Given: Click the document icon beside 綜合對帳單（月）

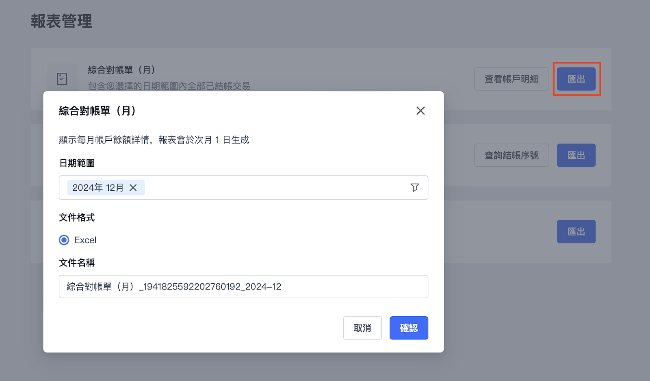Looking at the screenshot, I should point(62,78).
